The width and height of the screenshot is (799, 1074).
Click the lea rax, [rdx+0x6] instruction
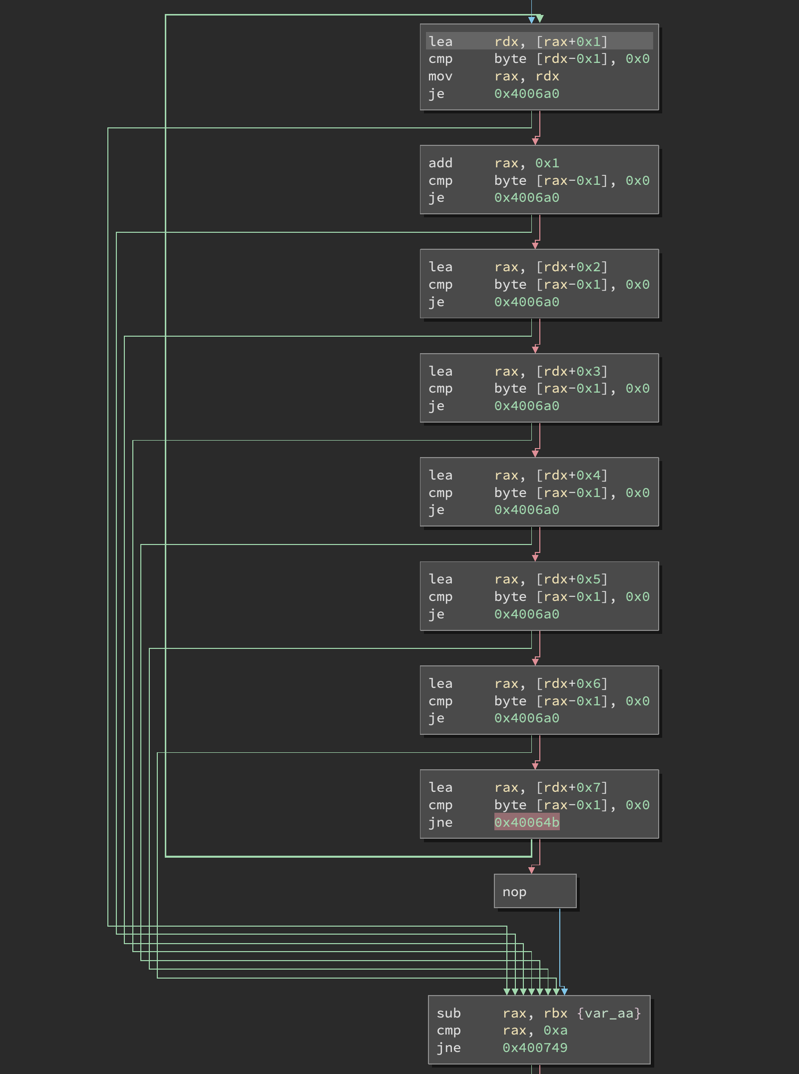click(517, 684)
